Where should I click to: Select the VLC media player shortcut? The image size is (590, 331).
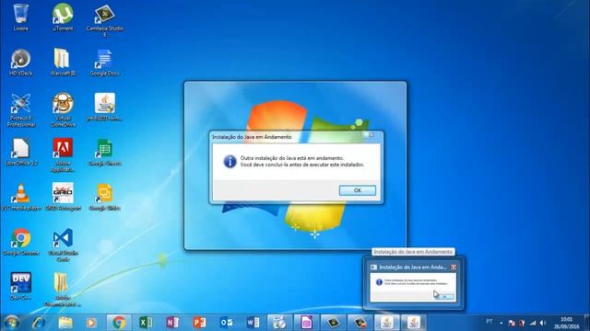(x=20, y=198)
